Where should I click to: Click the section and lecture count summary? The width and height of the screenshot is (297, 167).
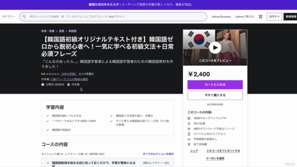point(73,154)
